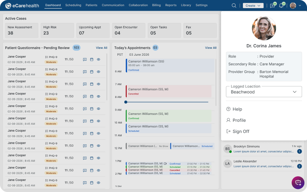
Task: Open the Billing menu
Action: tap(157, 5)
